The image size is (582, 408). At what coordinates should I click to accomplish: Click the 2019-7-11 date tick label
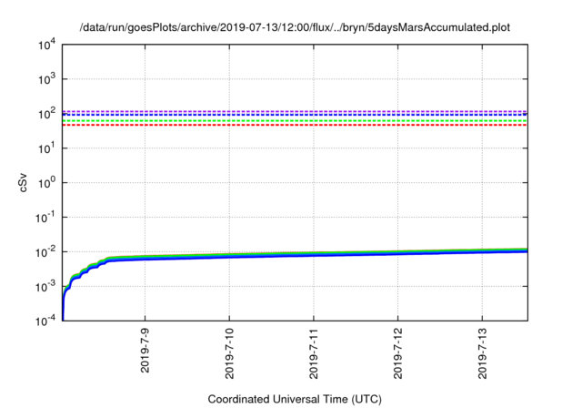pos(314,353)
